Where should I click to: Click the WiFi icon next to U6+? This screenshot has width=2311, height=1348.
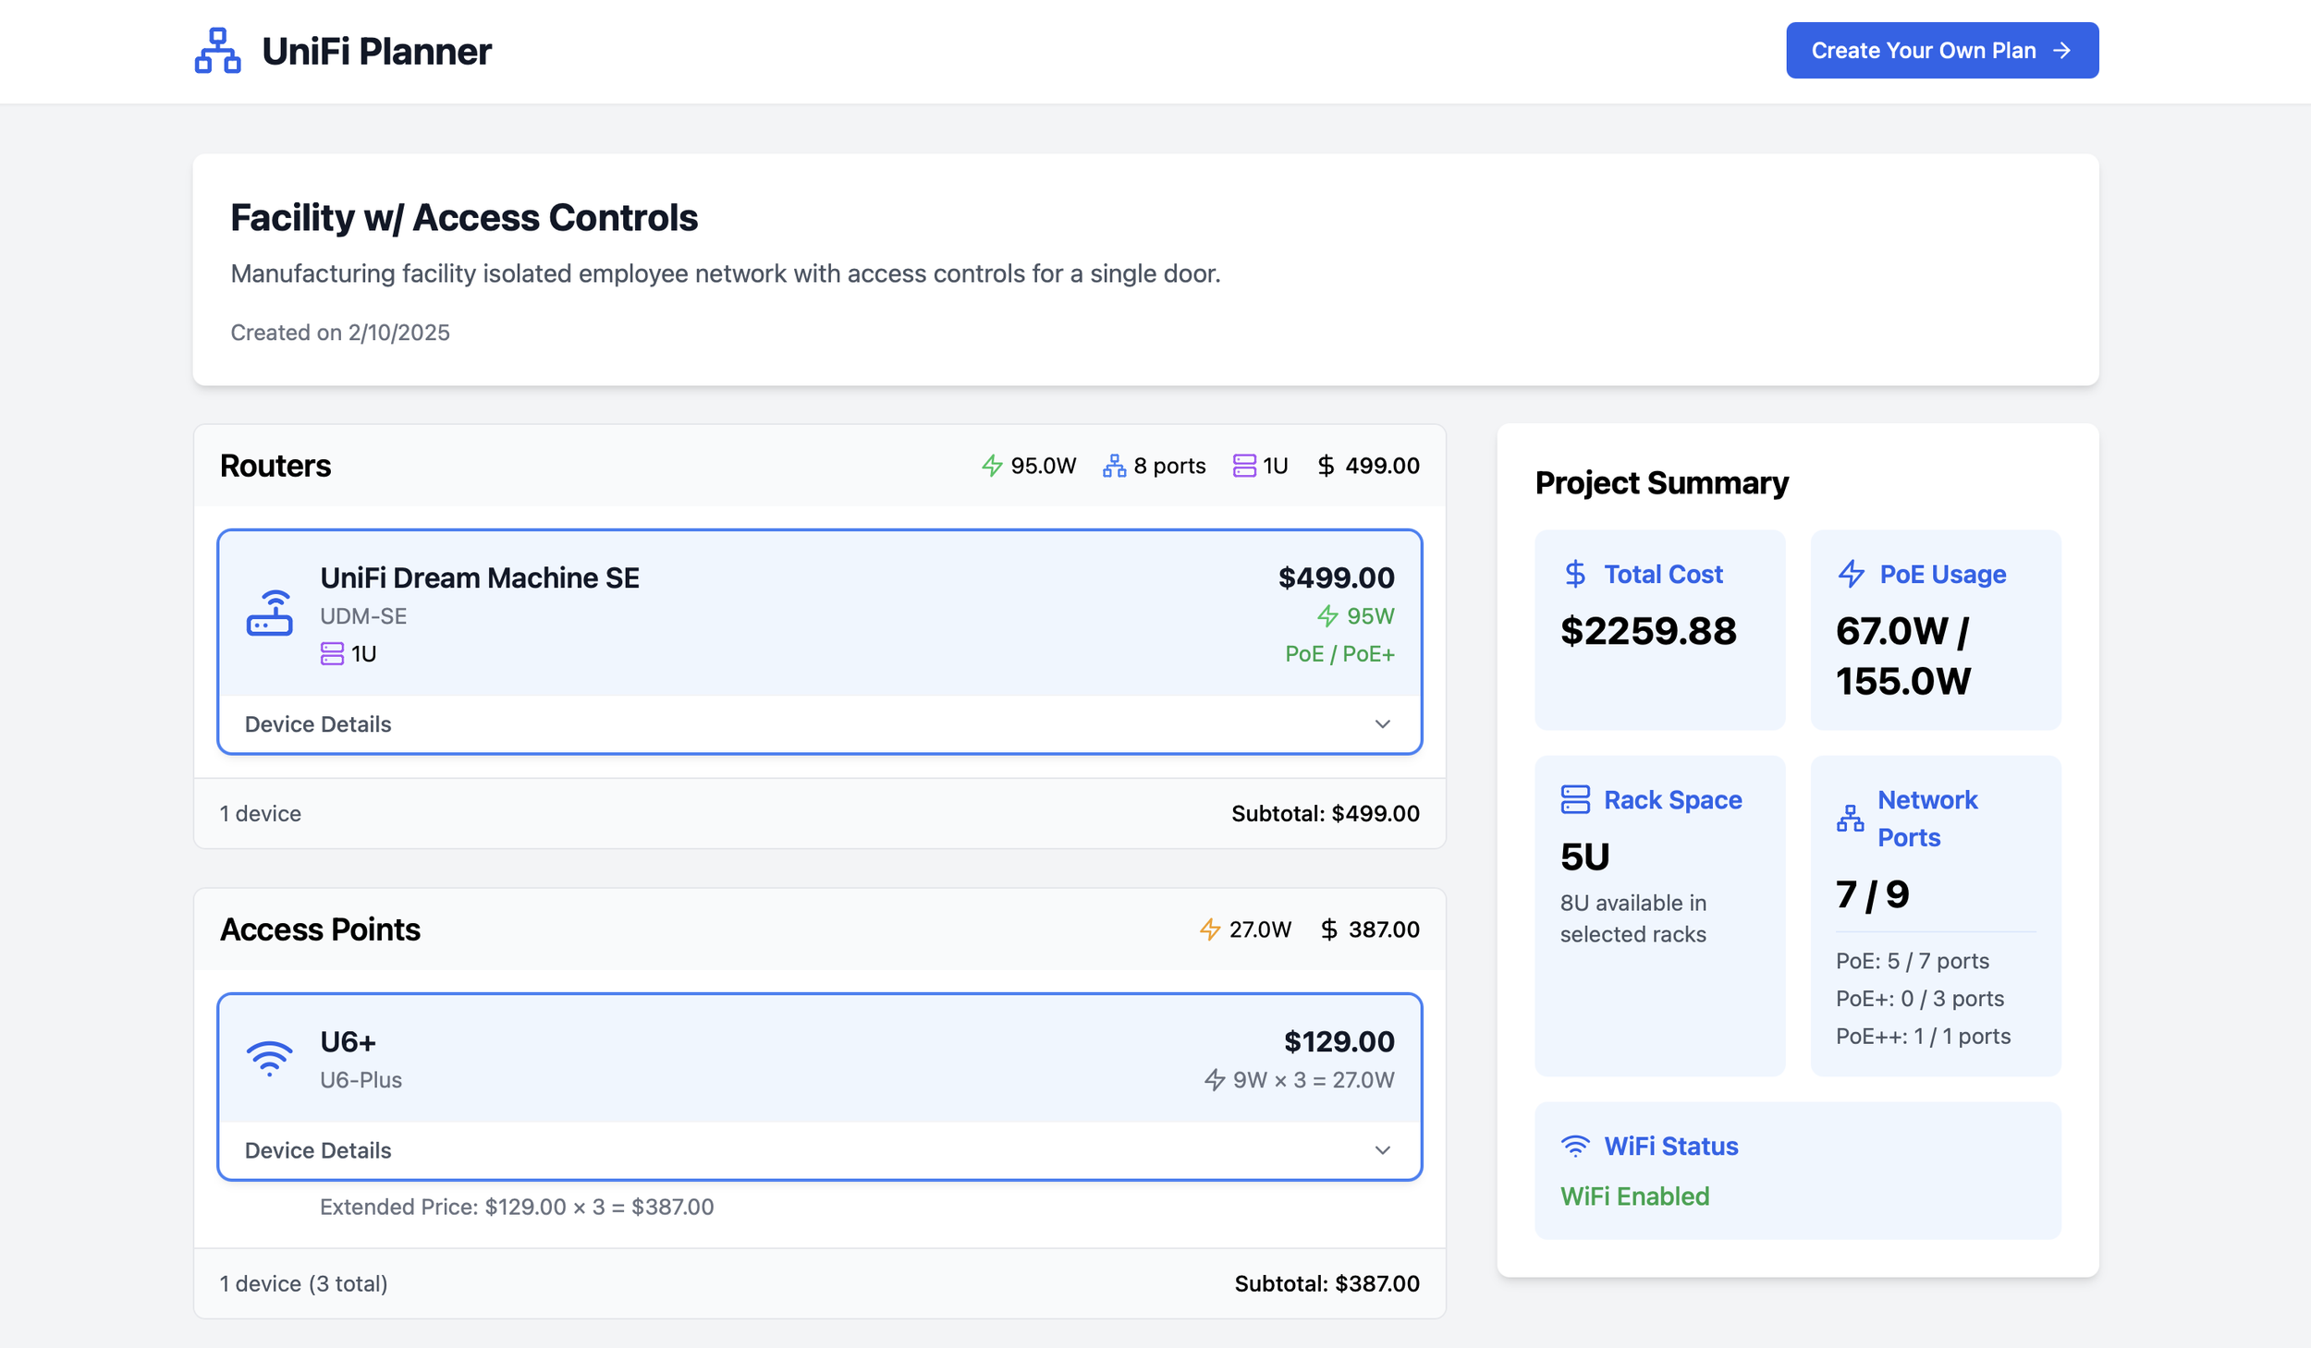click(269, 1059)
